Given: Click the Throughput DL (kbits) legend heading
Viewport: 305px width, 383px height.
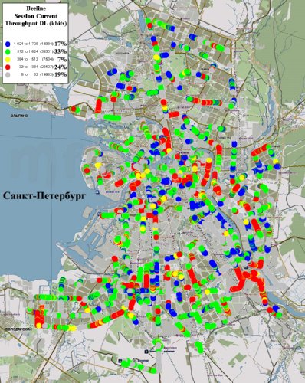Looking at the screenshot, I should 36,23.
